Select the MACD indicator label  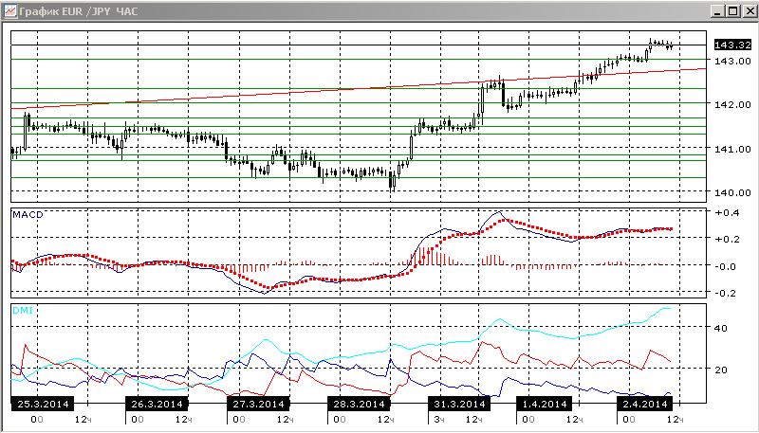[x=28, y=214]
